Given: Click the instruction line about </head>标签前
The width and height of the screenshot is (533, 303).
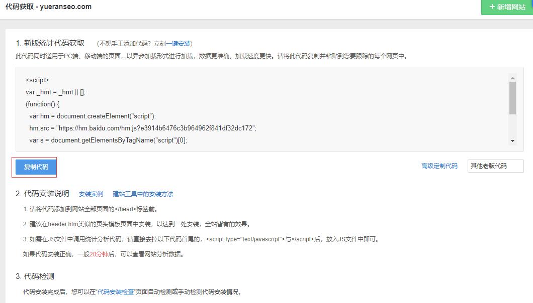Looking at the screenshot, I should pos(91,209).
